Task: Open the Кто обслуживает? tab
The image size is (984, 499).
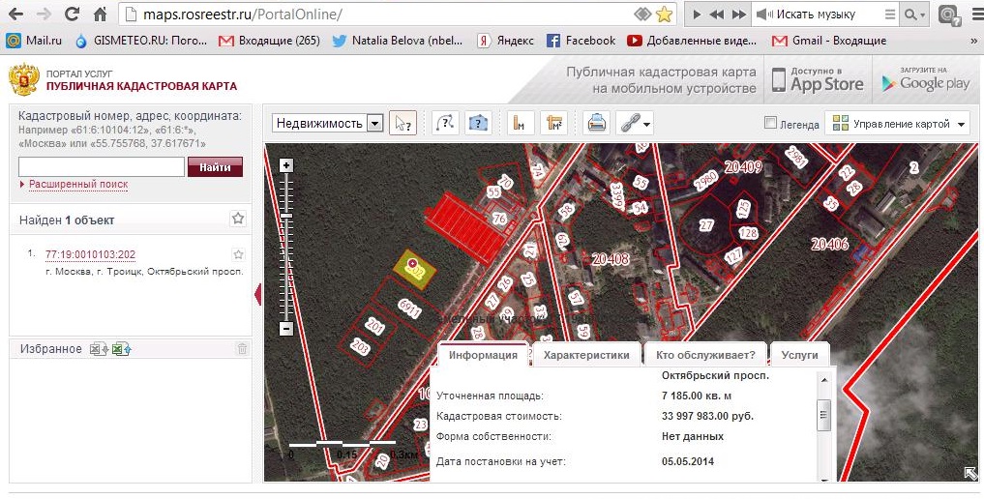Action: (705, 355)
